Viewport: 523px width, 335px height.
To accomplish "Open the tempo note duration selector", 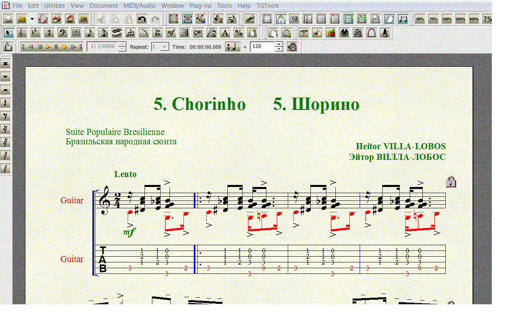I will pyautogui.click(x=233, y=47).
